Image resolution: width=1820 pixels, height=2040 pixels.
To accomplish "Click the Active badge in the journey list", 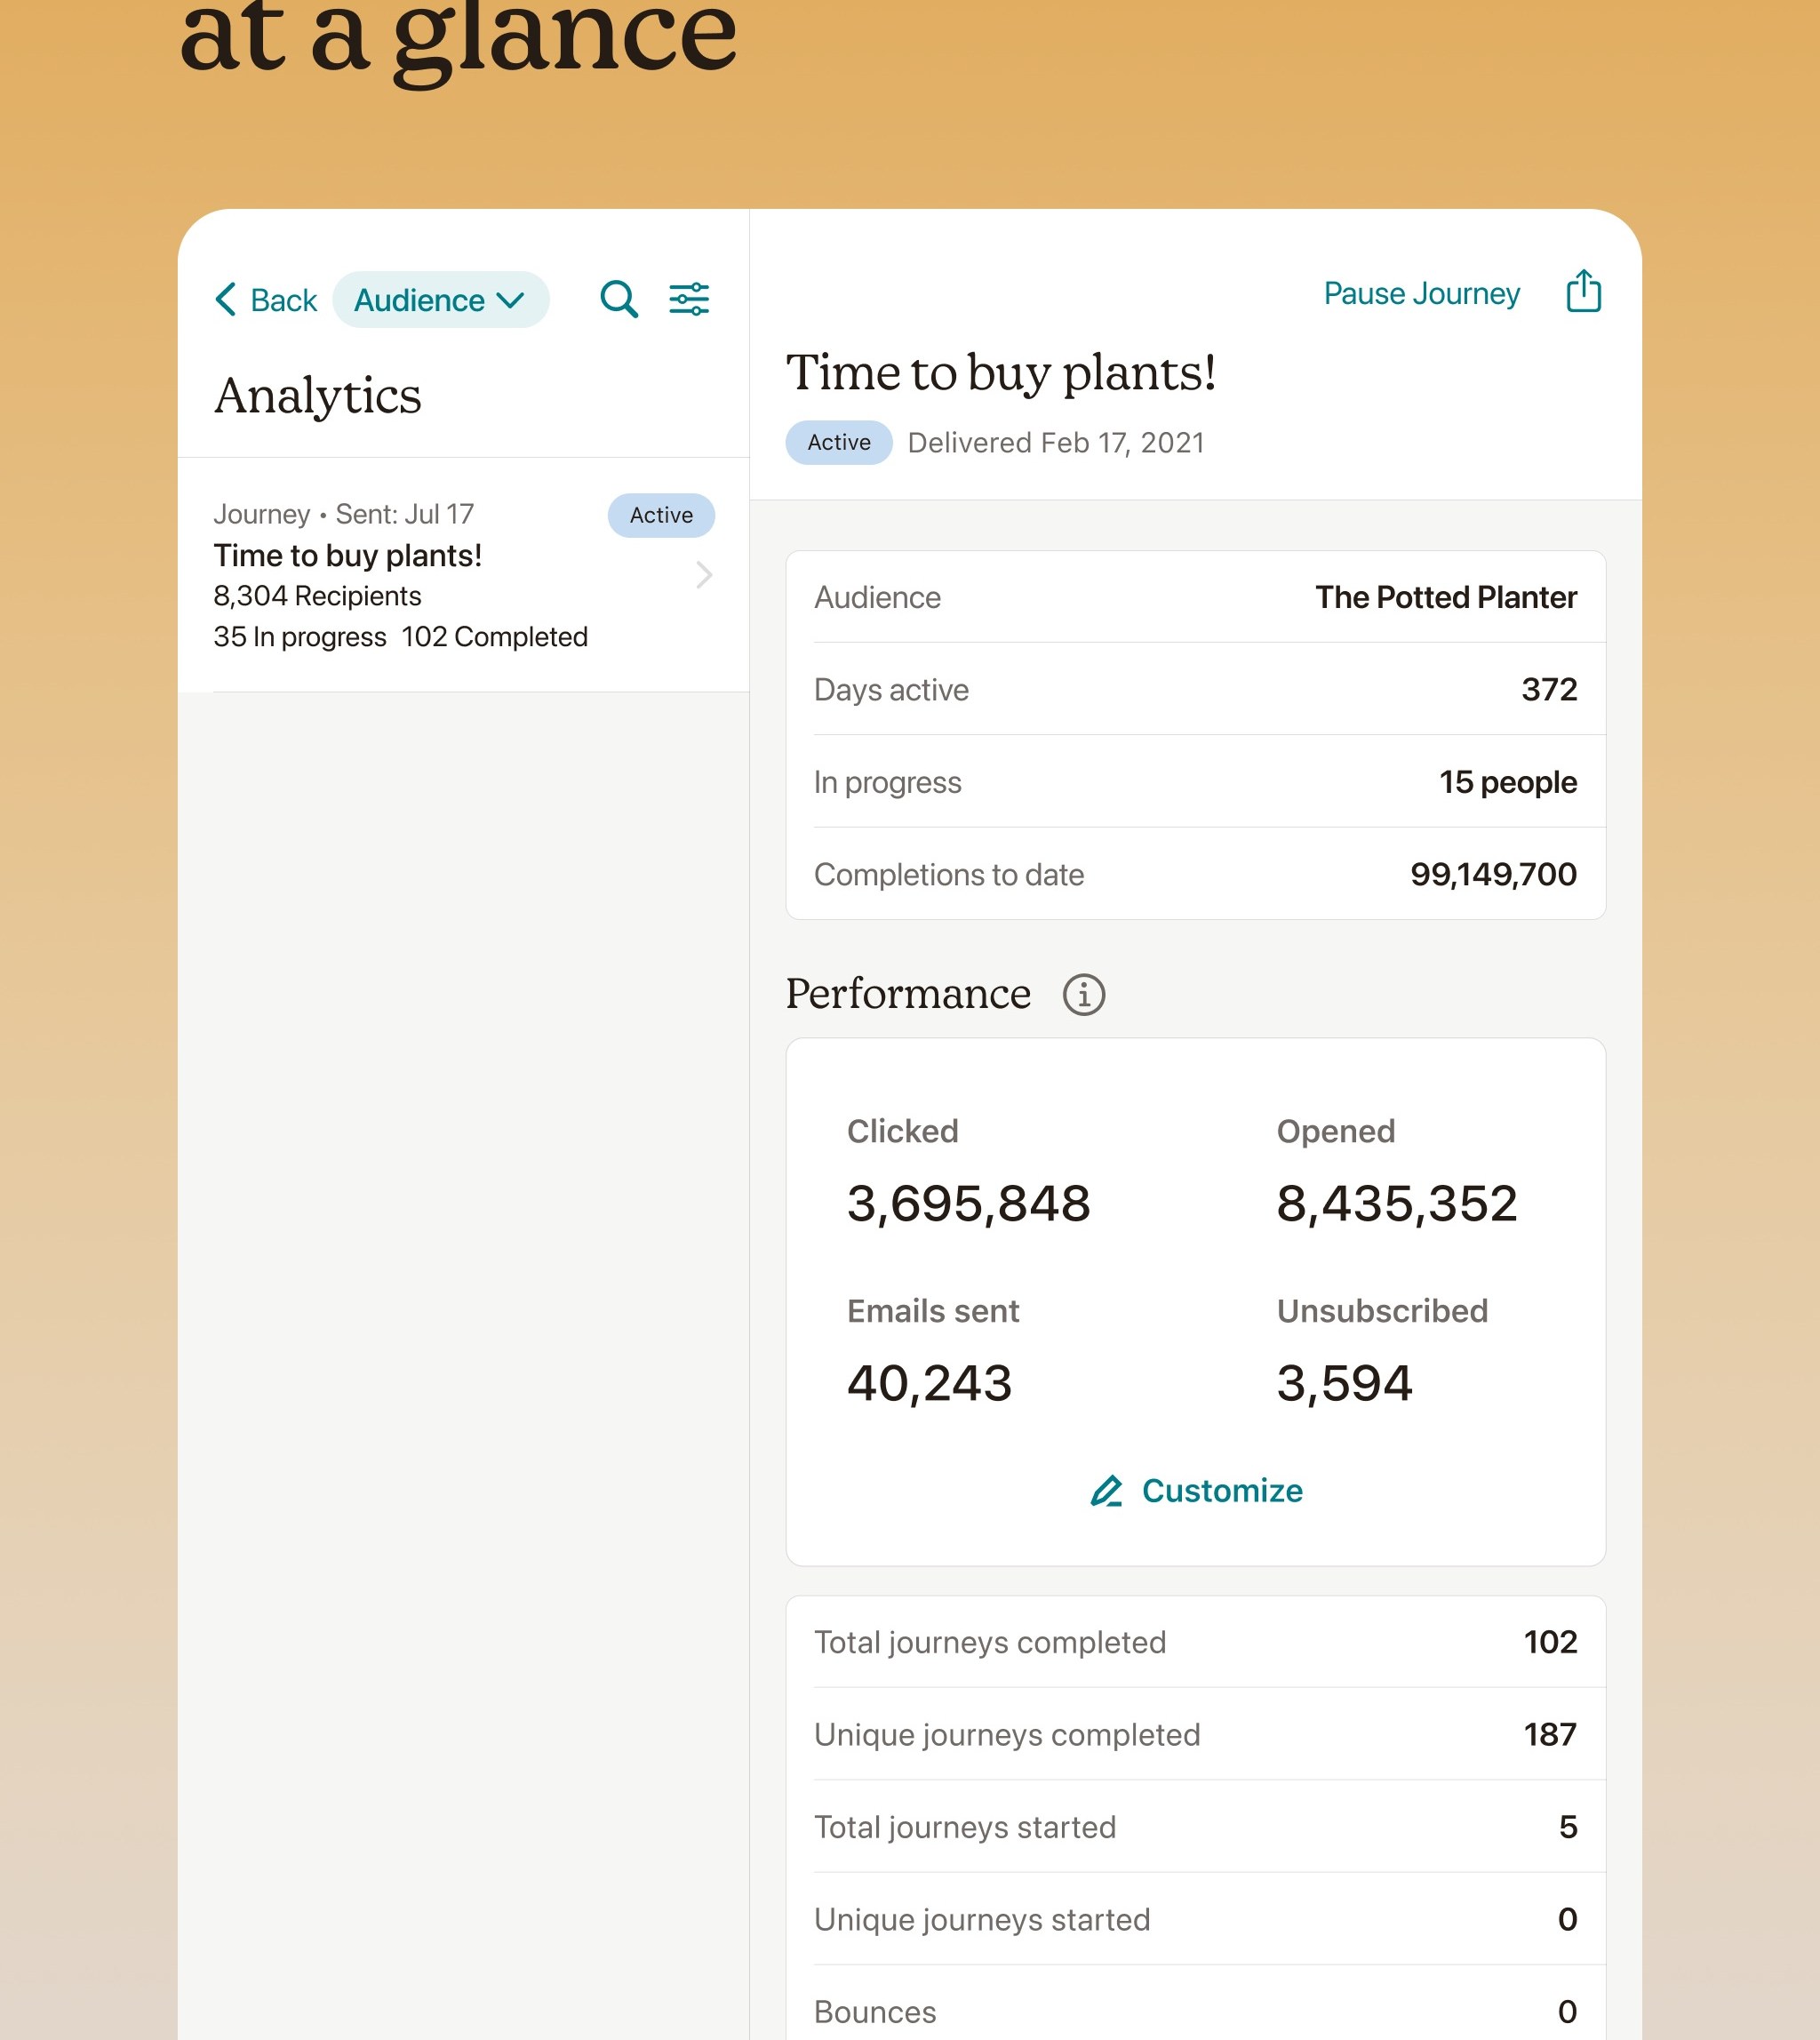I will [661, 515].
